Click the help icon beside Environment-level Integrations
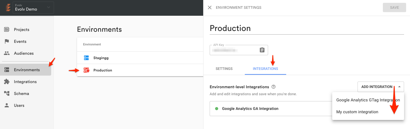Screen dimensions: 410x129 coord(274,87)
